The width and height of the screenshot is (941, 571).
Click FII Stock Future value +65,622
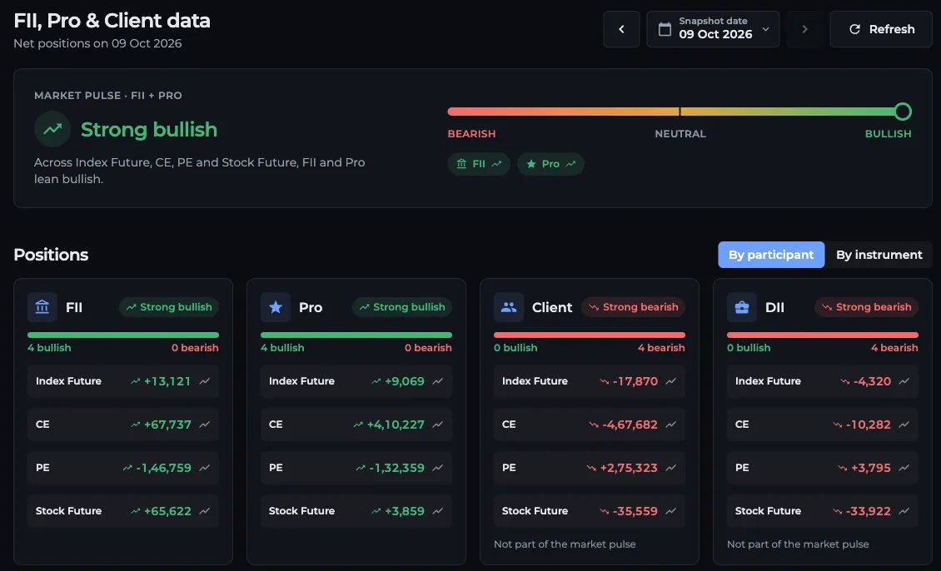167,511
